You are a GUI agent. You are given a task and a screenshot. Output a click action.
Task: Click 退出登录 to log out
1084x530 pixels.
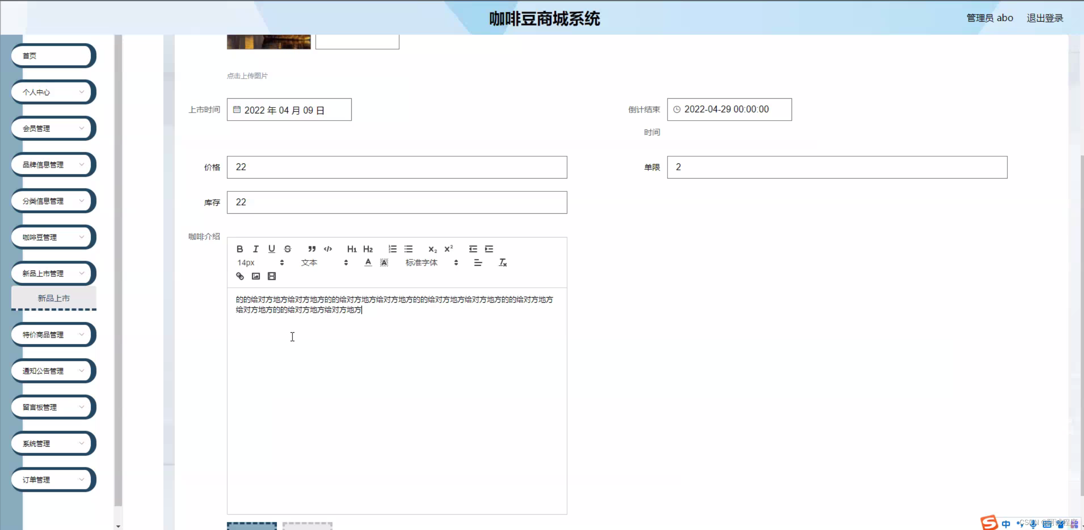(1045, 18)
